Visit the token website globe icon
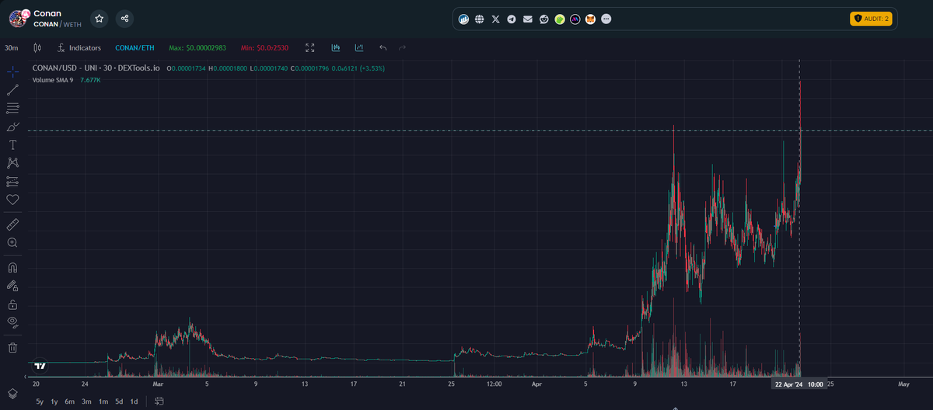The height and width of the screenshot is (410, 933). click(480, 19)
